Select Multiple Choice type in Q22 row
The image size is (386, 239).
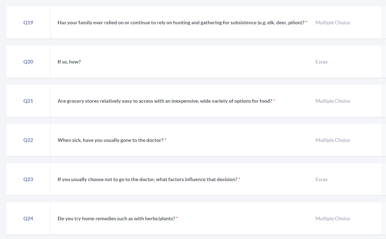pyautogui.click(x=333, y=140)
